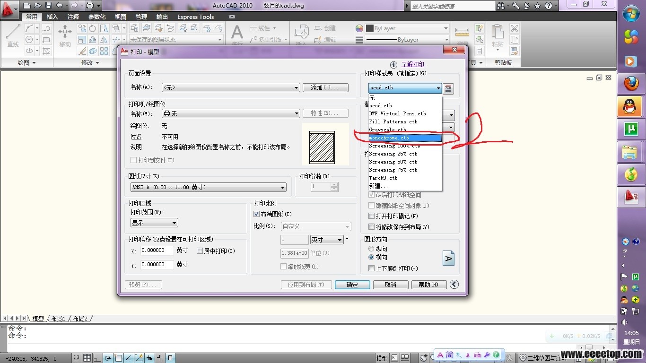Click the Plot printer icon in quick access toolbar

coord(89,6)
